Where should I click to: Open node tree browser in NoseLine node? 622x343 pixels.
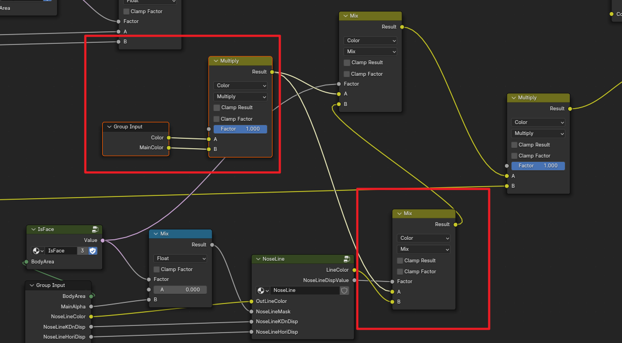coord(263,291)
